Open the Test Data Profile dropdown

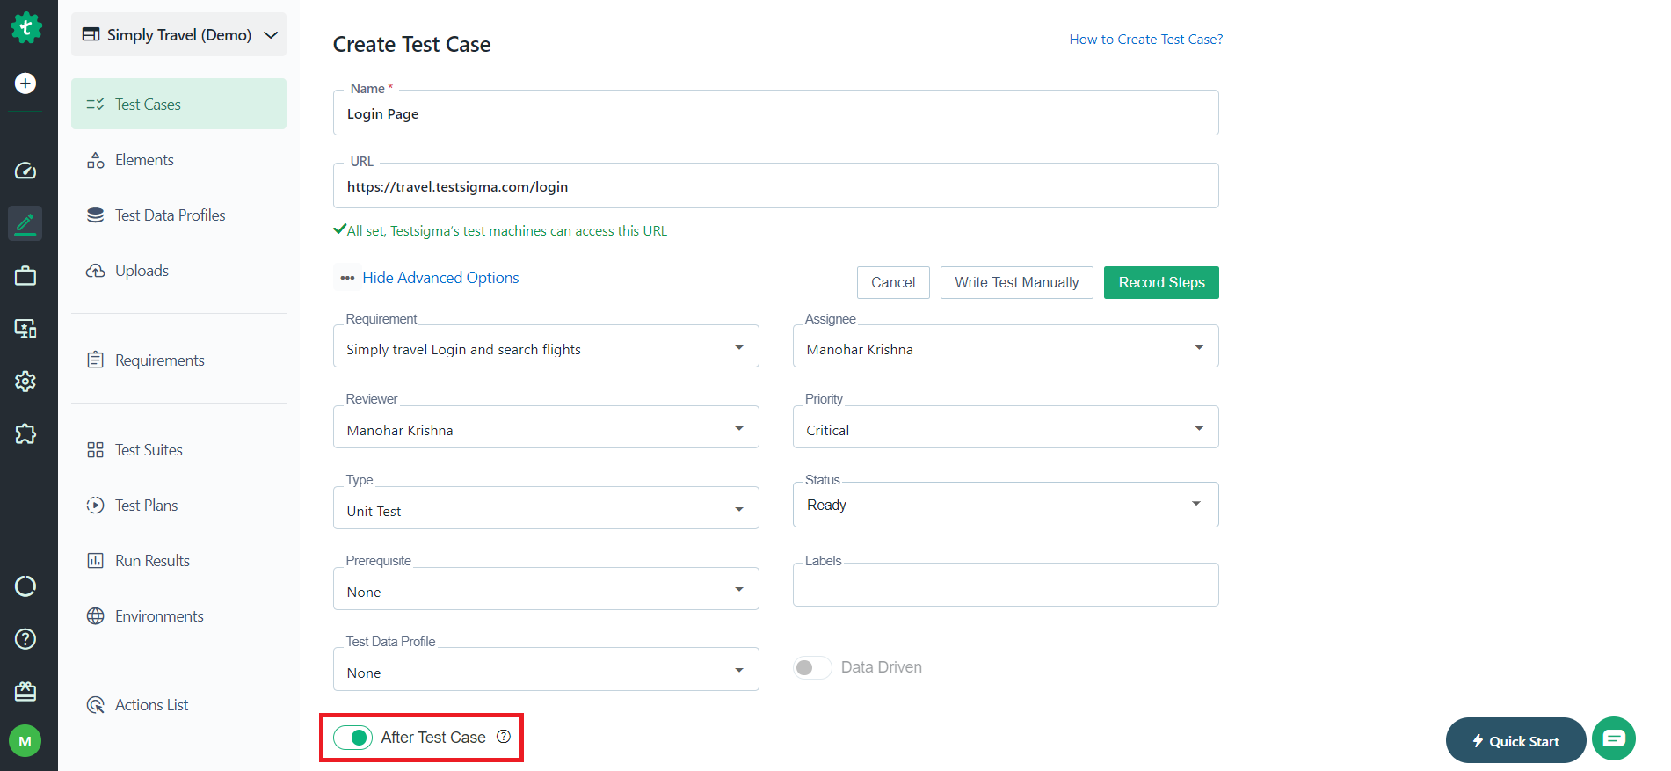point(546,670)
